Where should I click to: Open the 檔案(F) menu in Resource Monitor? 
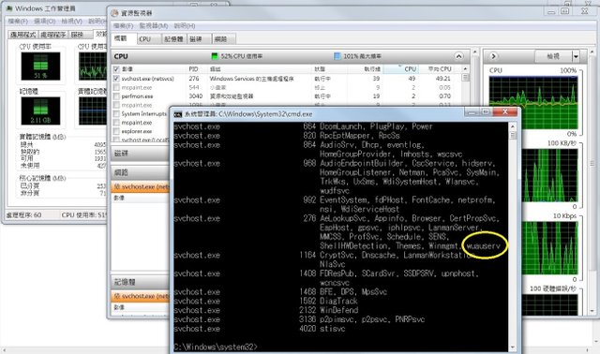pos(123,25)
